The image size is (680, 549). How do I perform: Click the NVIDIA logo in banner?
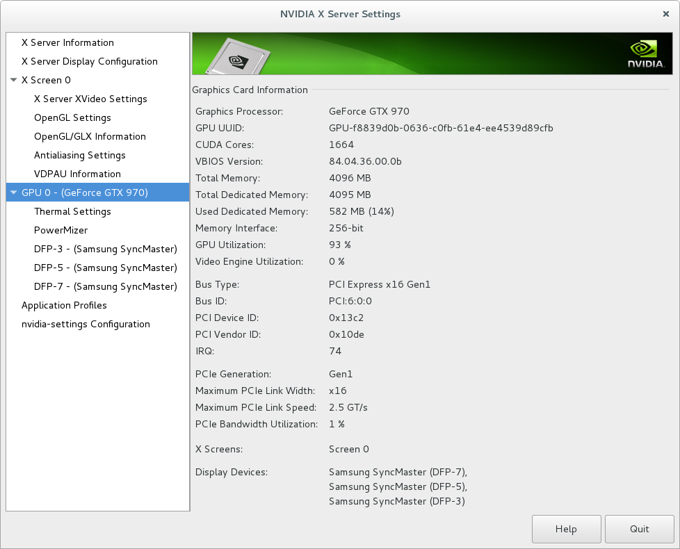point(646,54)
